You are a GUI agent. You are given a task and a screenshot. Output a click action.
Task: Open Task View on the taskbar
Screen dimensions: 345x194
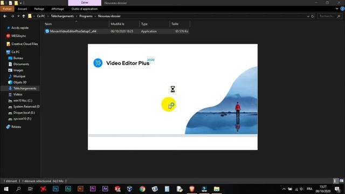click(x=30, y=189)
